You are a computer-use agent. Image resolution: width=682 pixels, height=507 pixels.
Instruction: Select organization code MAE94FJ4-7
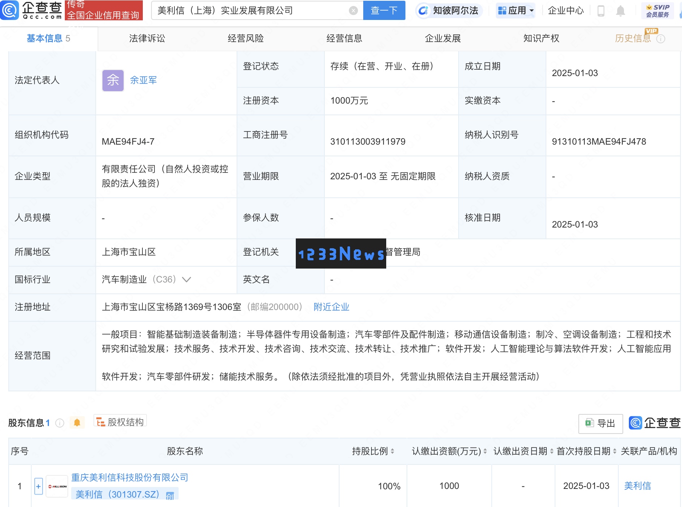point(128,142)
